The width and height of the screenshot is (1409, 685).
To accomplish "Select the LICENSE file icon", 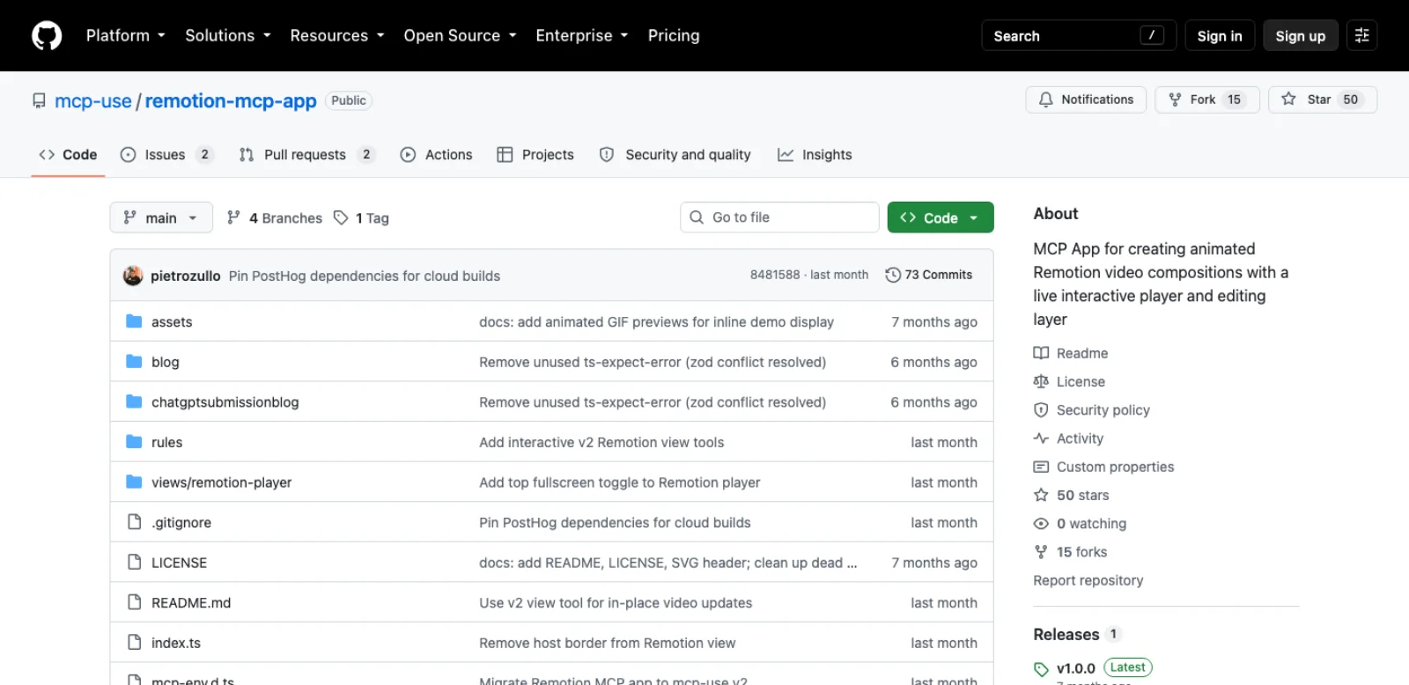I will pos(134,562).
